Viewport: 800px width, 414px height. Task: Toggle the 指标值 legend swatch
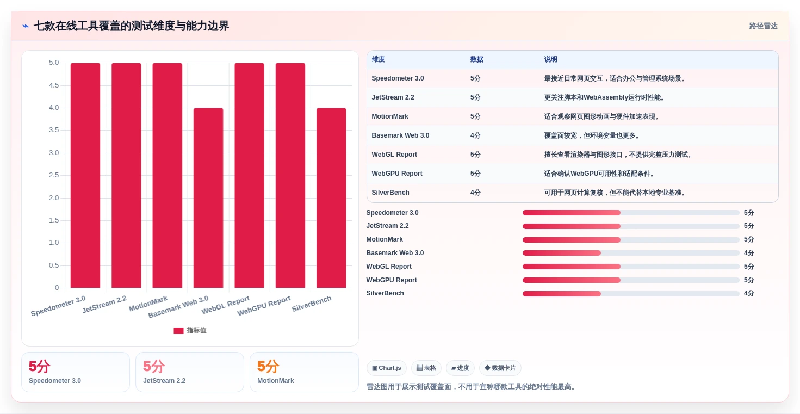[x=178, y=331]
